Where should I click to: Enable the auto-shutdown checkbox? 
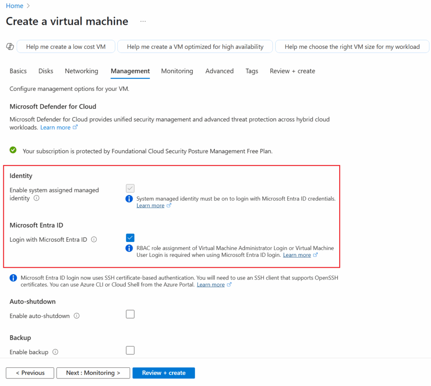tap(130, 314)
